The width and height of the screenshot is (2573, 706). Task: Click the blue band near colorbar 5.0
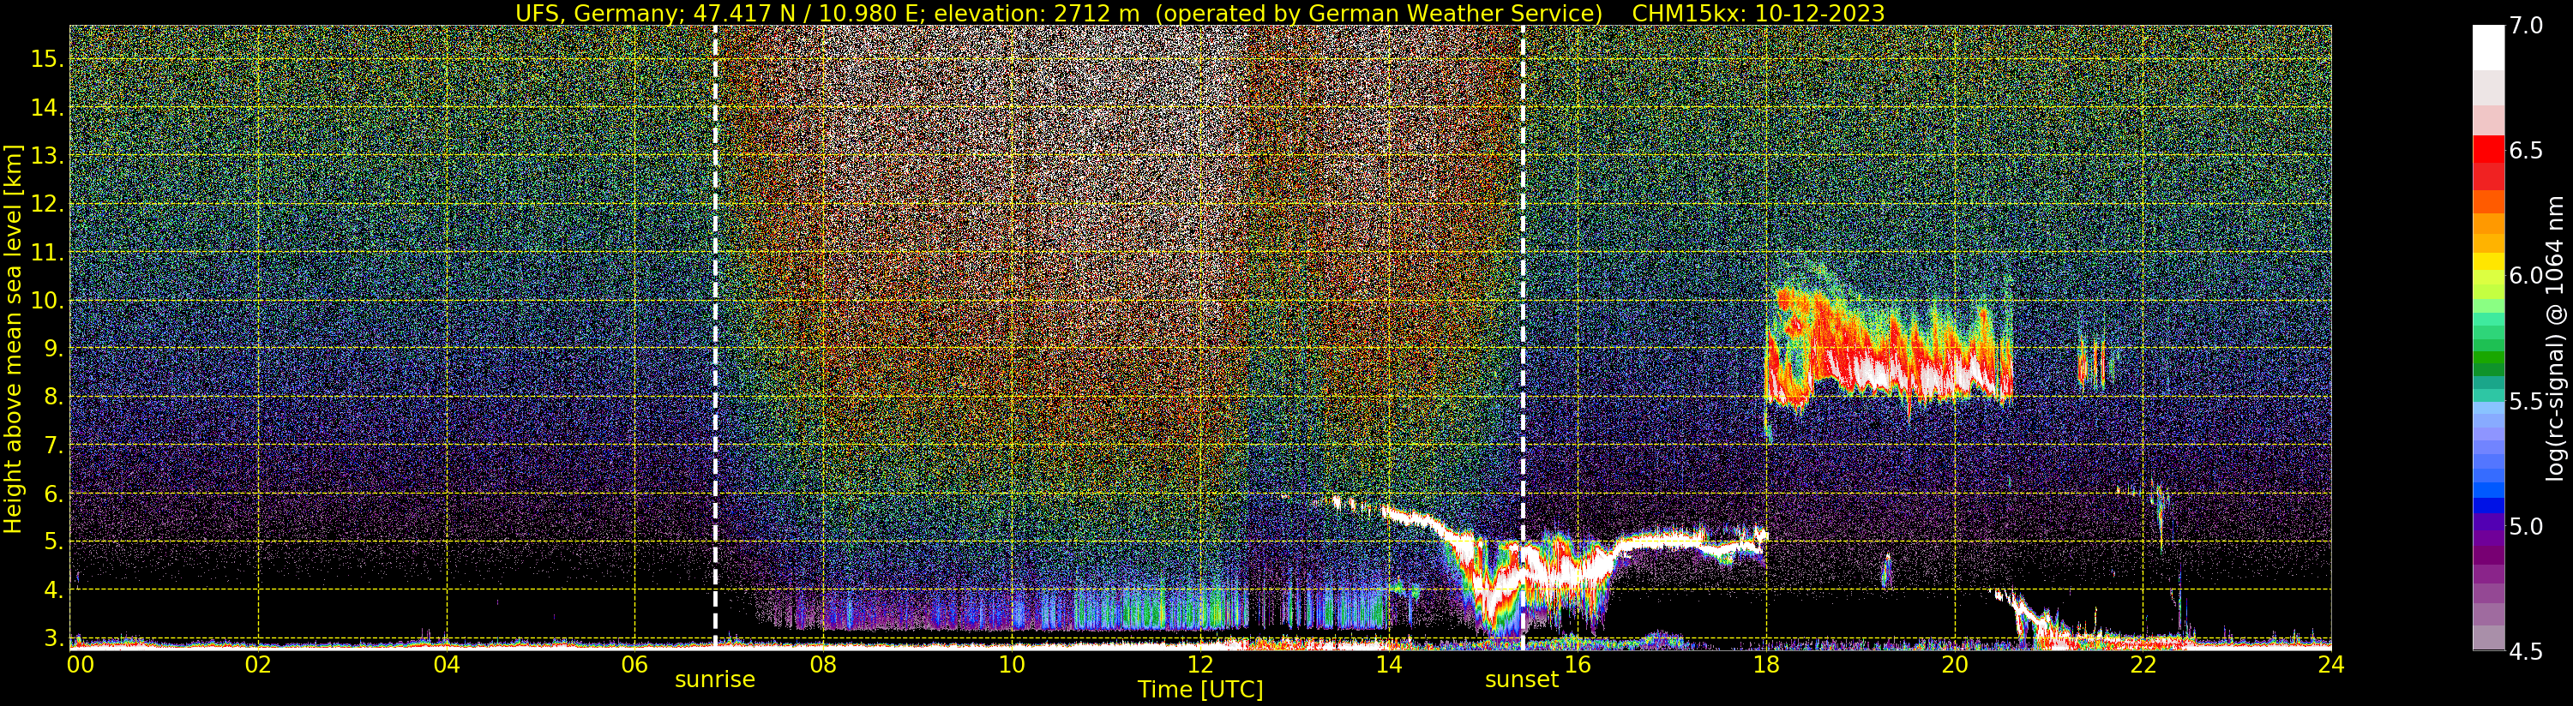[2488, 505]
